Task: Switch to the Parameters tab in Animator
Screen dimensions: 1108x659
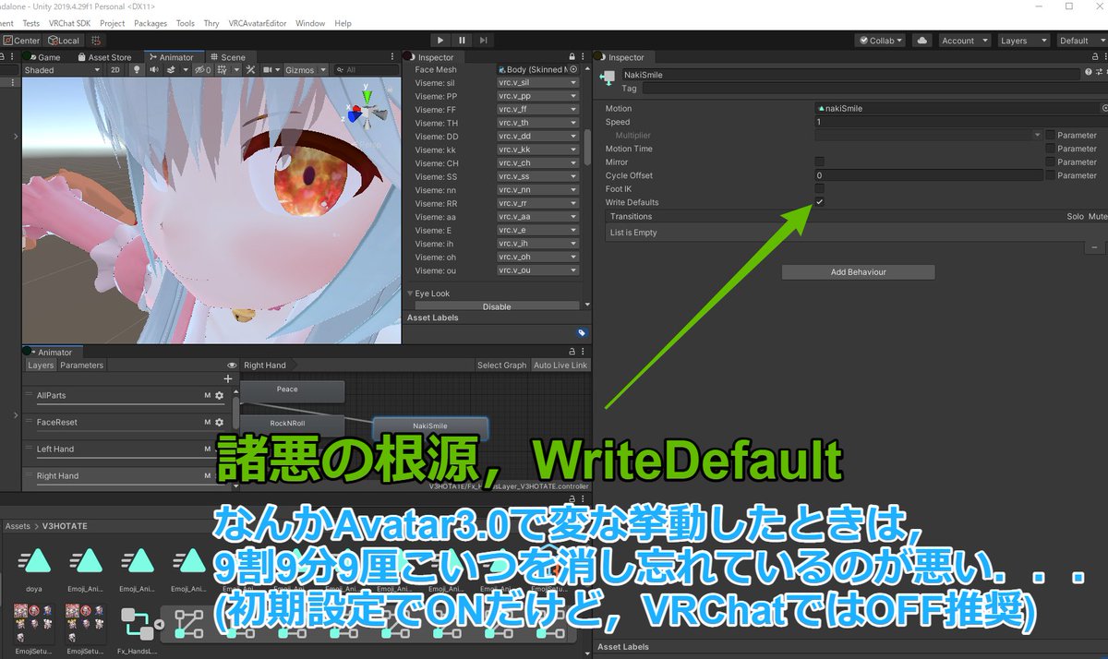Action: click(81, 365)
